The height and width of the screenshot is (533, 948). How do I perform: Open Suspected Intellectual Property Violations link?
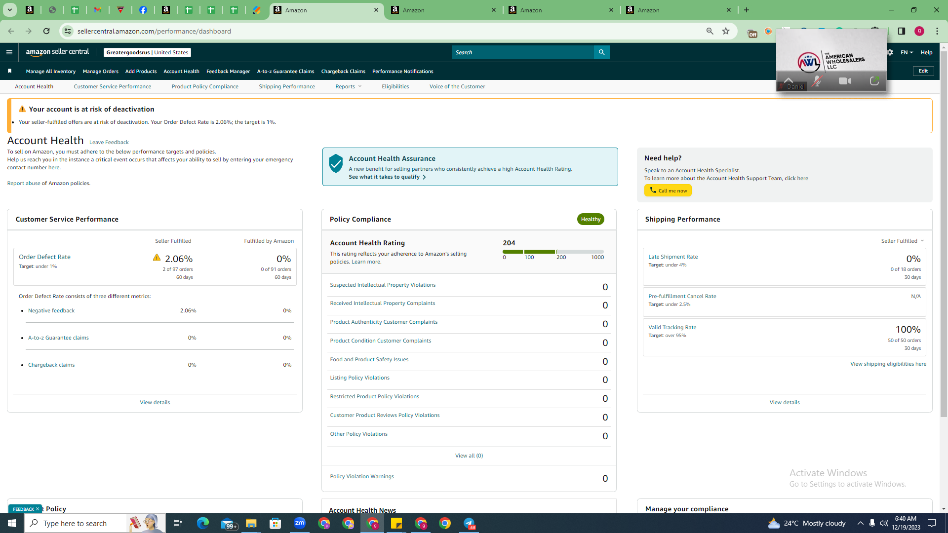point(383,285)
